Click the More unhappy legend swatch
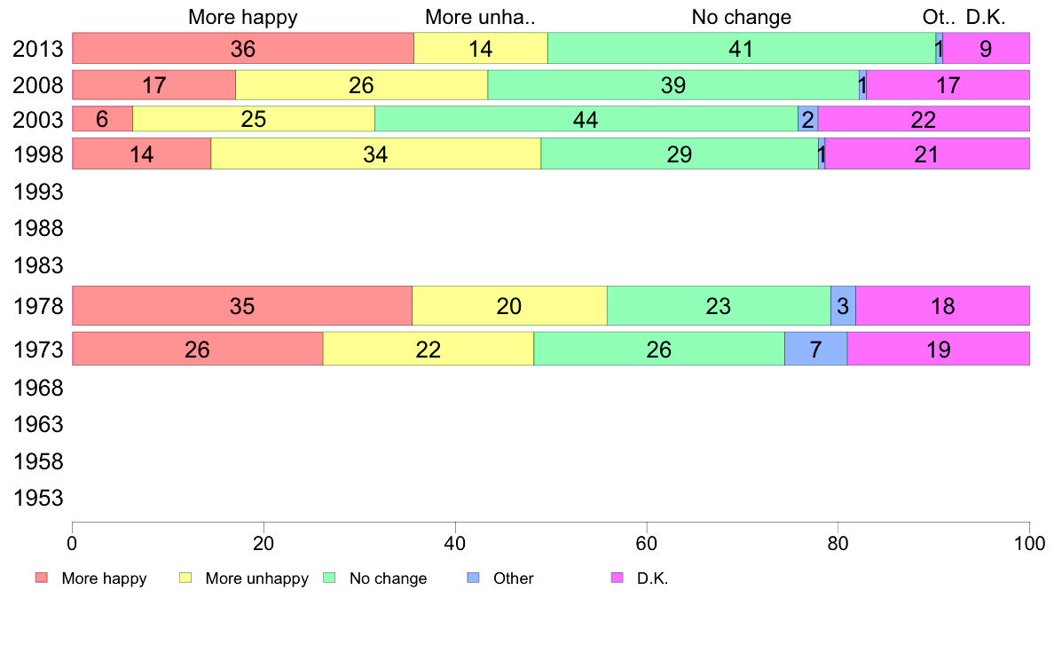1054x653 pixels. coord(185,578)
